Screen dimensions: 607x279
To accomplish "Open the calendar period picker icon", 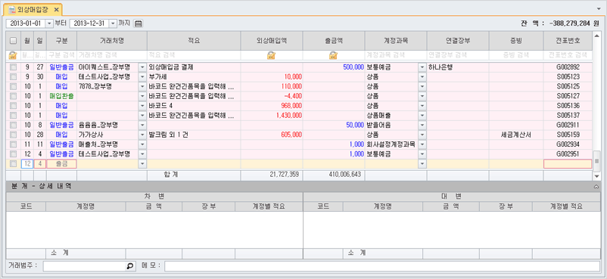I will point(139,23).
